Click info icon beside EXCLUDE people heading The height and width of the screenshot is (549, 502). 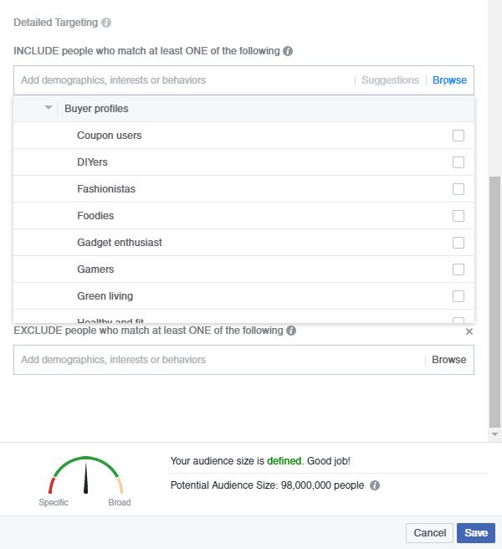pyautogui.click(x=291, y=331)
